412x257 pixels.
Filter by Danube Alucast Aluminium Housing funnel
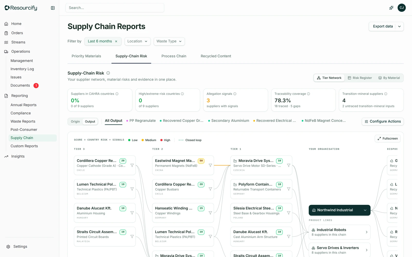click(x=132, y=213)
